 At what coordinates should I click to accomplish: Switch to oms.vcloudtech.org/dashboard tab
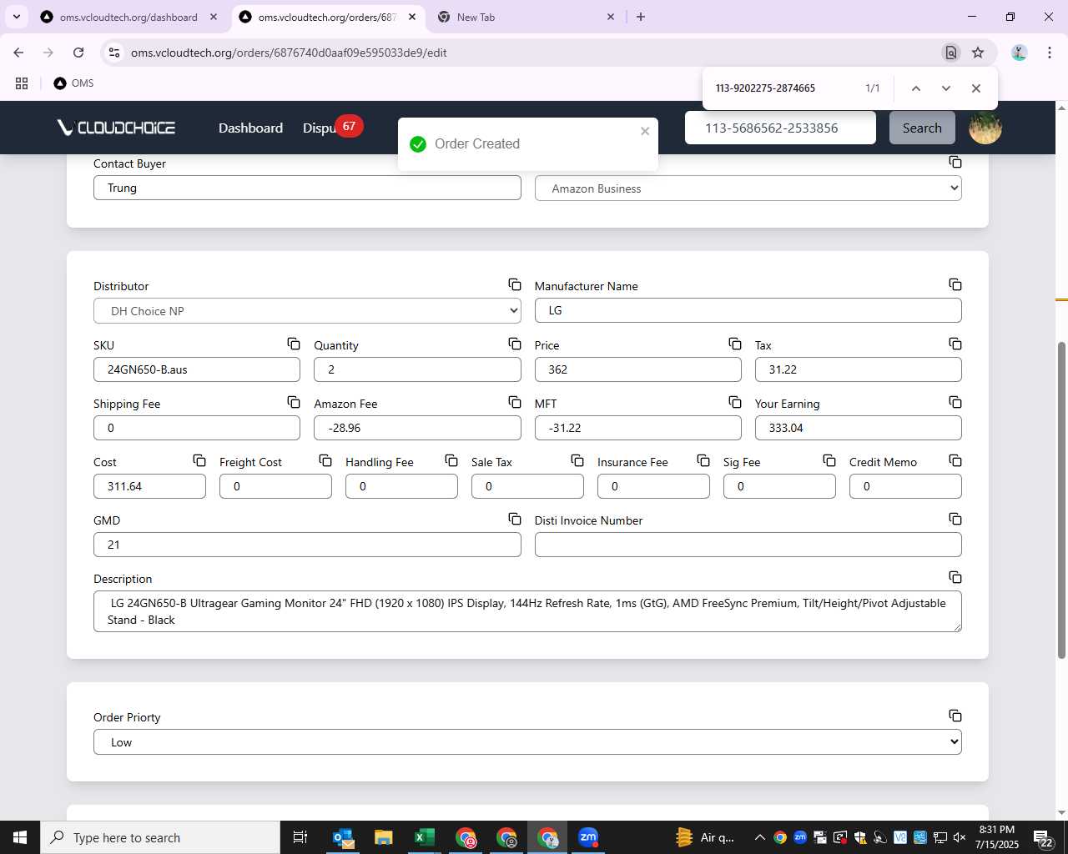pos(129,17)
